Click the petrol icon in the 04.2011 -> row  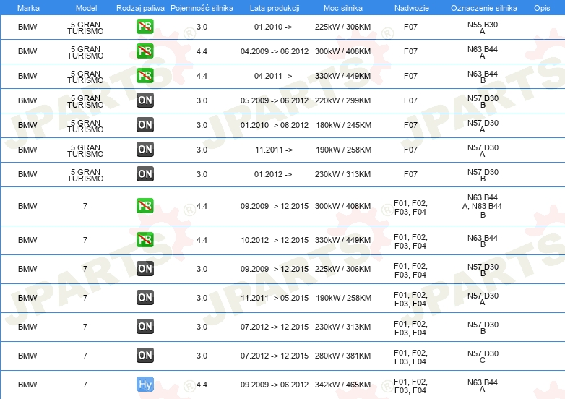145,76
